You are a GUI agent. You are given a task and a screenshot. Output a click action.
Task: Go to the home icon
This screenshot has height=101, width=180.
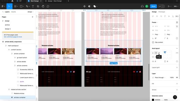click(12, 1)
